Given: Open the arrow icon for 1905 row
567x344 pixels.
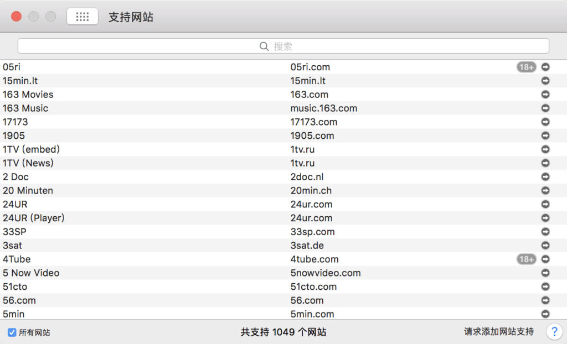Looking at the screenshot, I should [x=545, y=135].
